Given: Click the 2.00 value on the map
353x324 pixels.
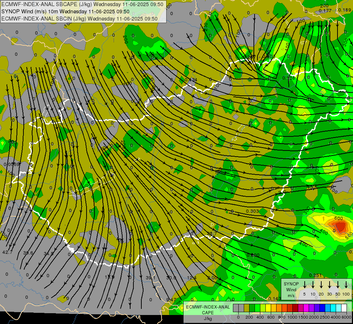Looking at the screenshot, I should tap(212, 278).
